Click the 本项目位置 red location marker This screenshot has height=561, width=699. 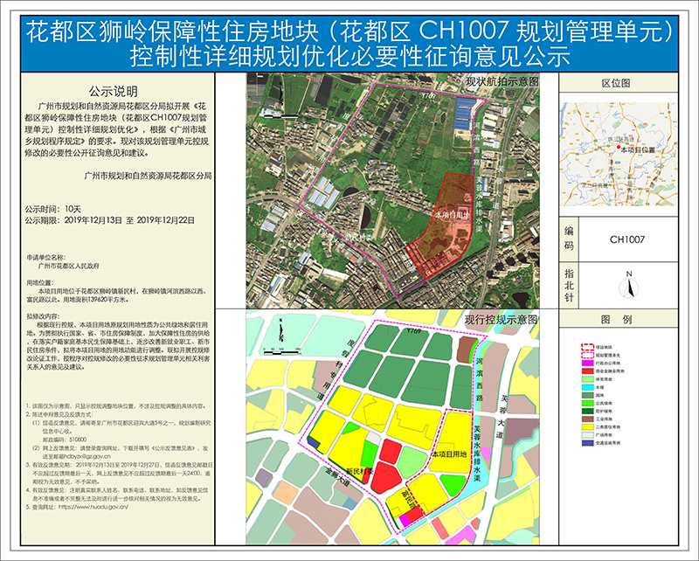click(x=620, y=149)
